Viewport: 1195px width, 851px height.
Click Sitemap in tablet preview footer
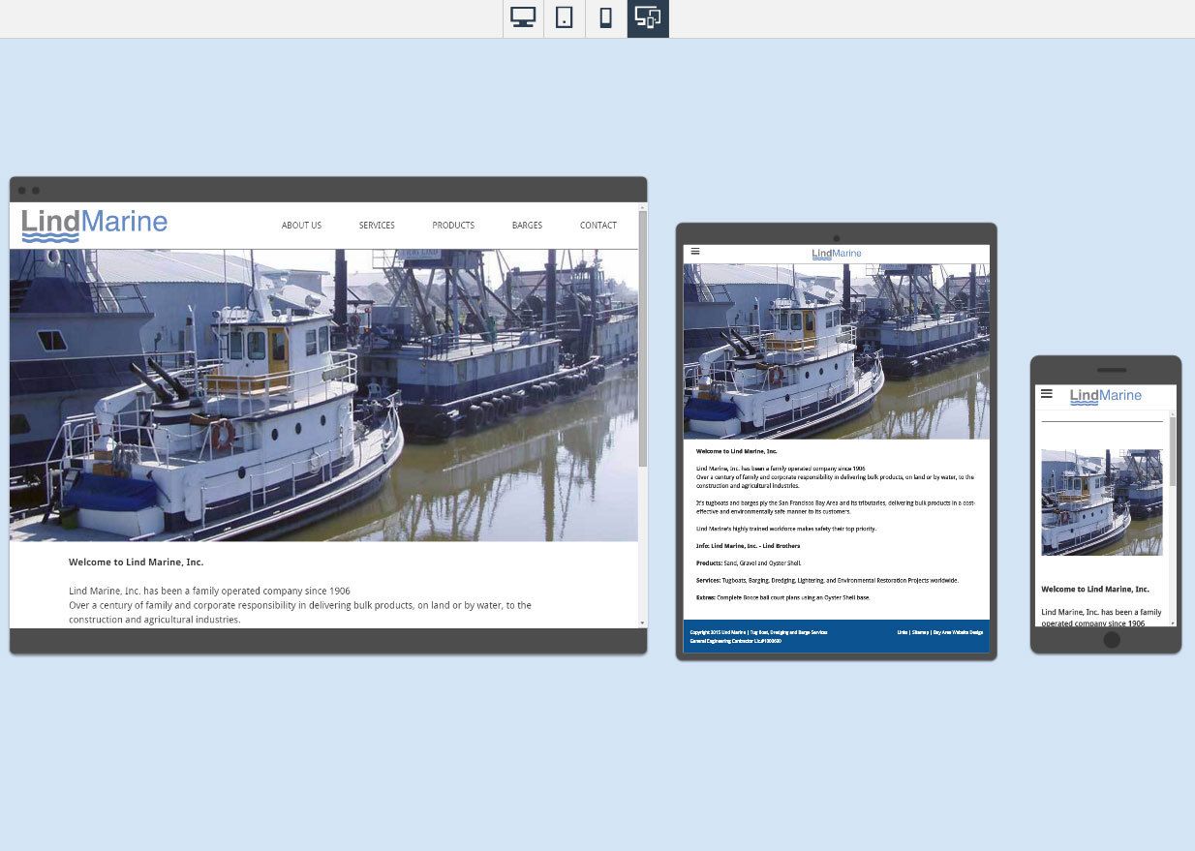coord(920,632)
